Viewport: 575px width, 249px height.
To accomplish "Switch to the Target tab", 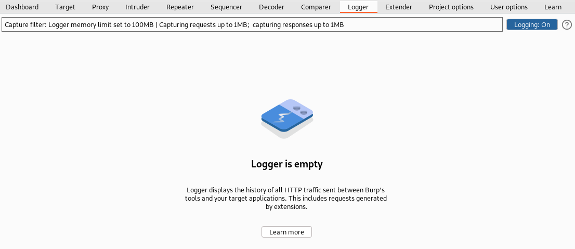I will point(65,7).
